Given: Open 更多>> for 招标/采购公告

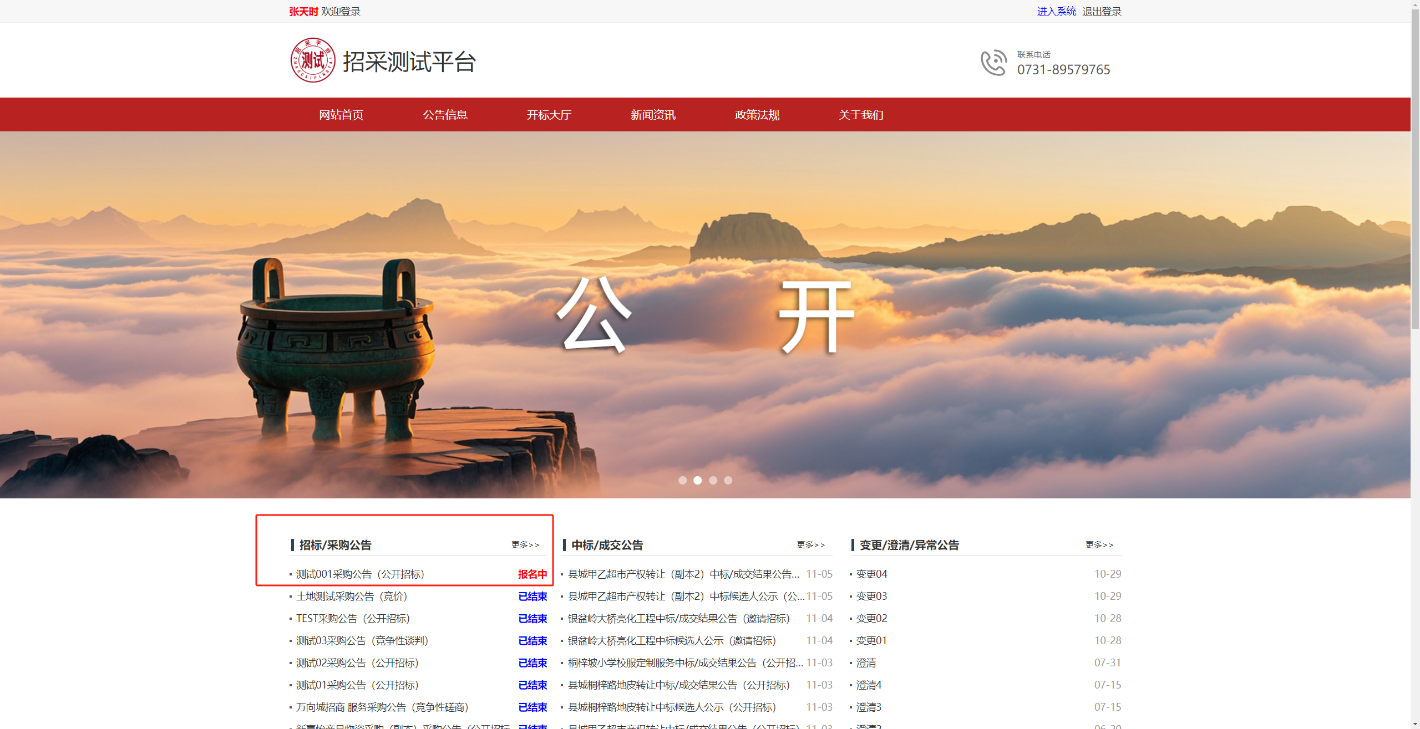Looking at the screenshot, I should tap(525, 544).
